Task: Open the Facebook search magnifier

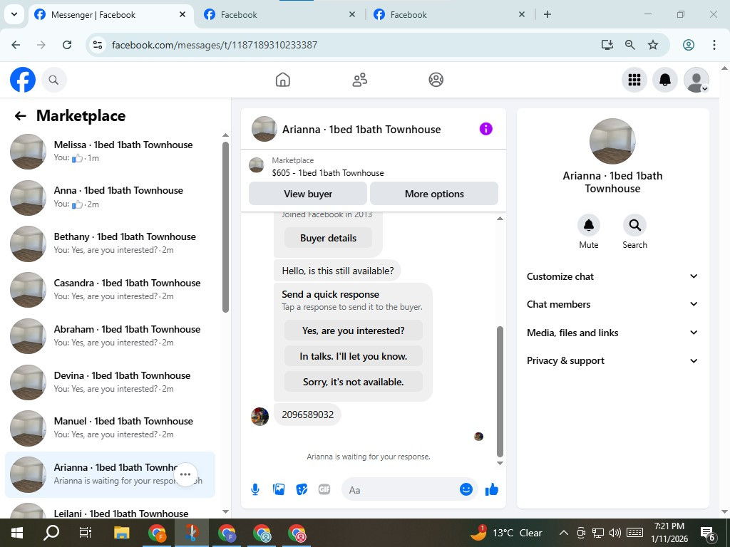Action: (53, 80)
